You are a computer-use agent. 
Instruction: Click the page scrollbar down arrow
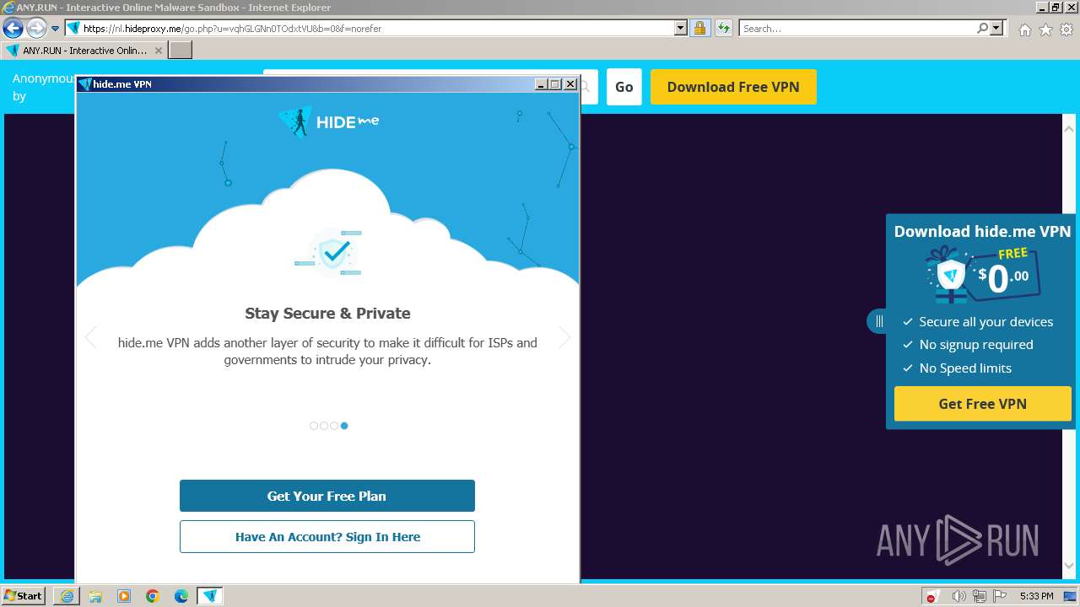[x=1069, y=566]
